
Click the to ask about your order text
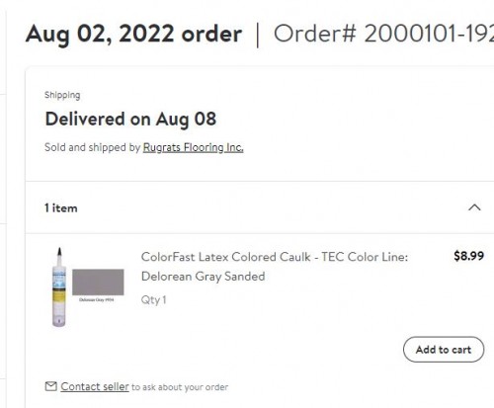tap(180, 387)
